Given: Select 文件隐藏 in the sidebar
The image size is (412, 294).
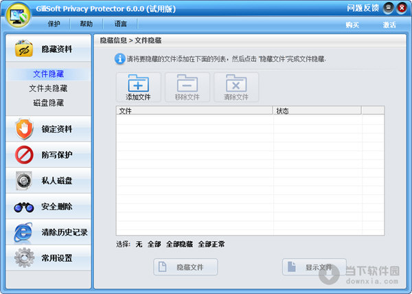Looking at the screenshot, I should (48, 74).
